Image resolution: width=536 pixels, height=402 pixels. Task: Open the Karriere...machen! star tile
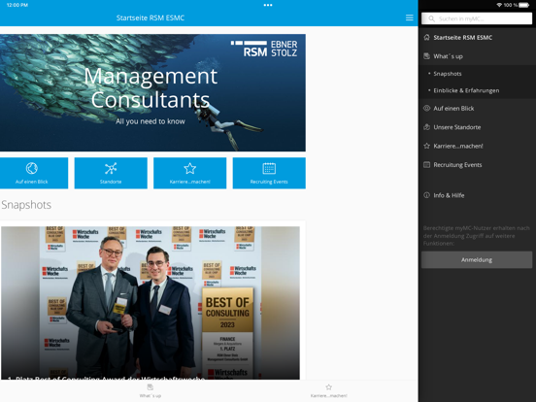click(189, 173)
